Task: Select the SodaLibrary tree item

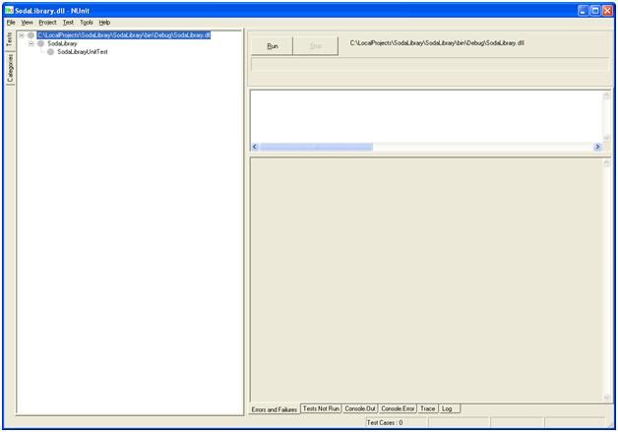Action: [x=62, y=43]
